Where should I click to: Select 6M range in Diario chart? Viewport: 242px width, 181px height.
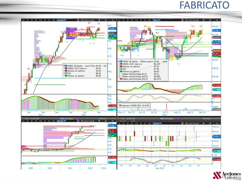click(x=132, y=20)
